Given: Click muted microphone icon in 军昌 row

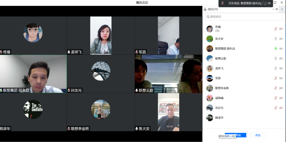Looking at the screenshot, I should (276, 78).
